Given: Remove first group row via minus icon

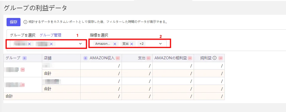Looking at the screenshot, I should coord(23,70).
